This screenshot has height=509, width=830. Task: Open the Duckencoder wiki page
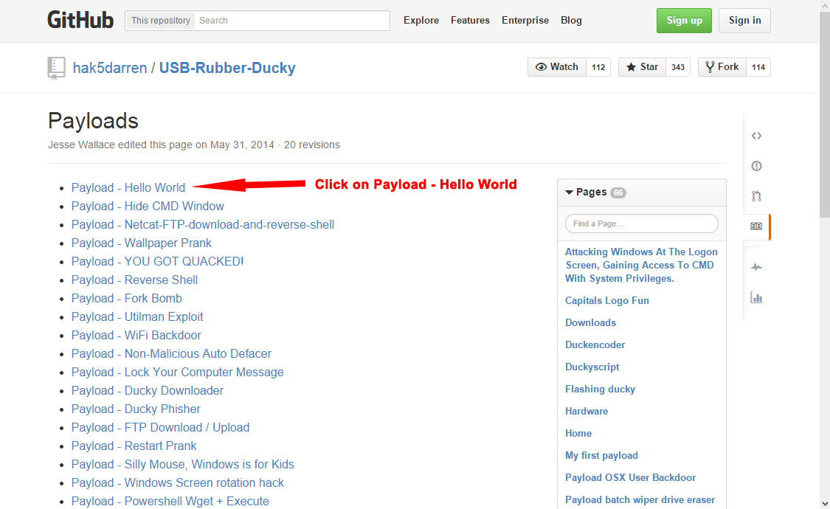[x=595, y=345]
